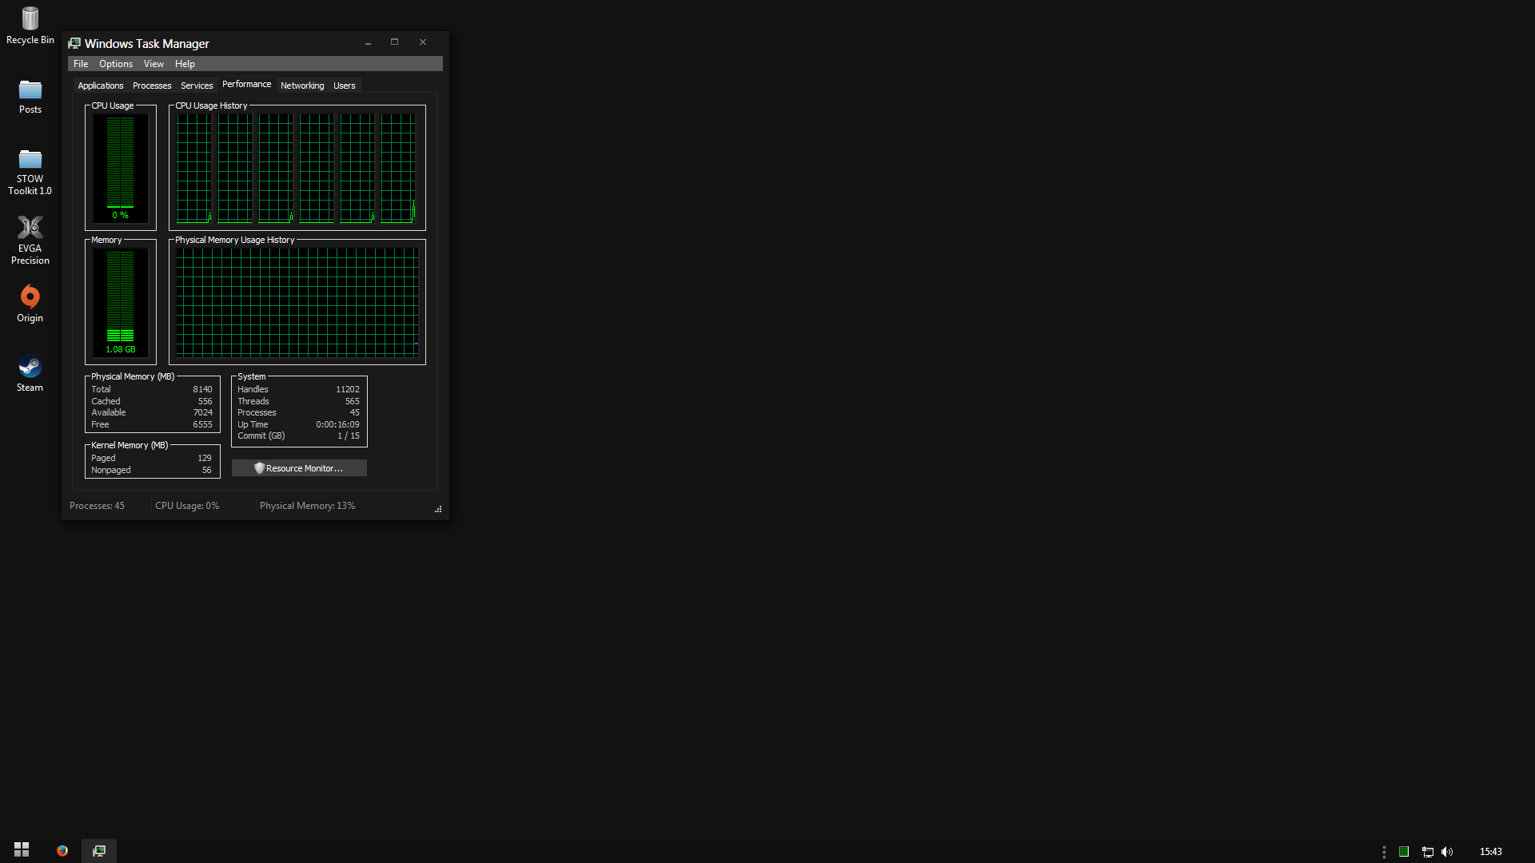Launch the Origin desktop shortcut
This screenshot has height=863, width=1535.
30,304
